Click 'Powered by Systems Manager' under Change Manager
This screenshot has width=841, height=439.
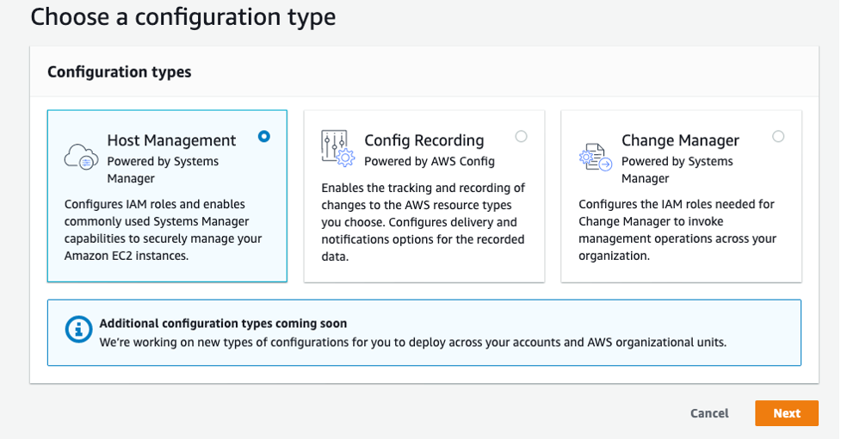click(x=677, y=170)
